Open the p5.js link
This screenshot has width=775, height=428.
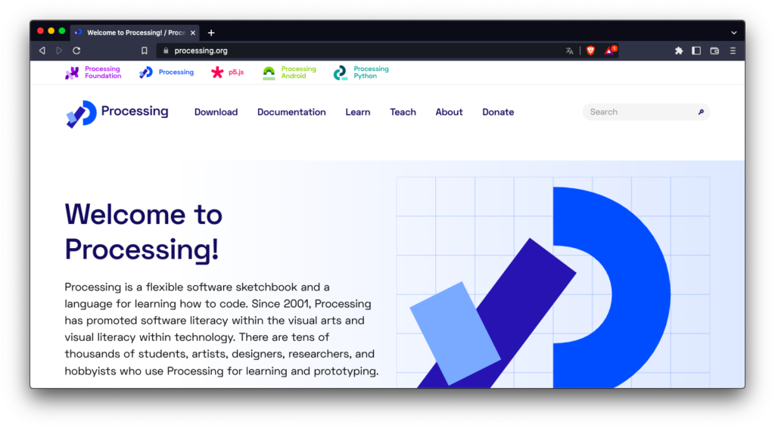tap(236, 72)
